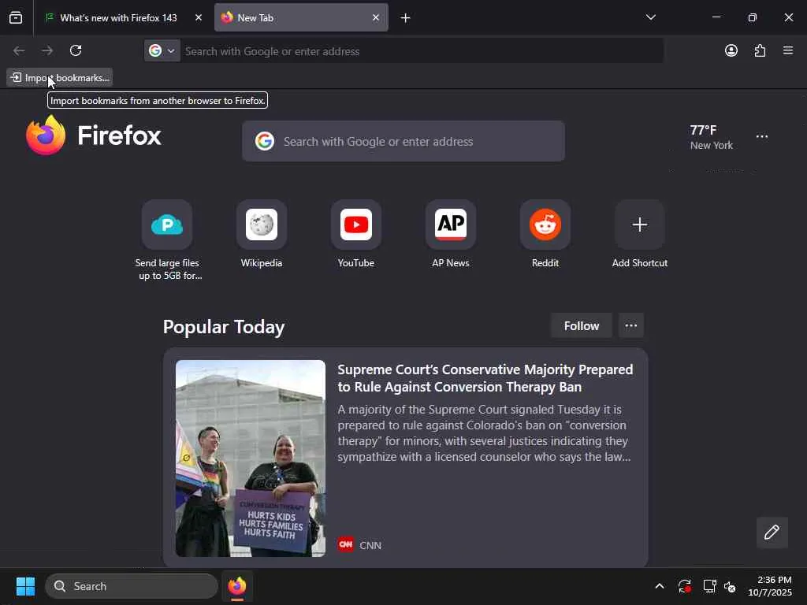Open the Extensions puzzle icon
The width and height of the screenshot is (807, 605).
[x=760, y=50]
